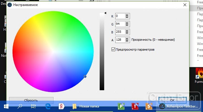Click the color wheel selection marker
This screenshot has height=112, width=203.
[85, 77]
